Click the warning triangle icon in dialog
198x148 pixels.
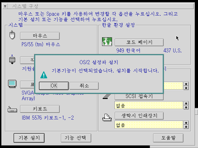tap(44, 75)
